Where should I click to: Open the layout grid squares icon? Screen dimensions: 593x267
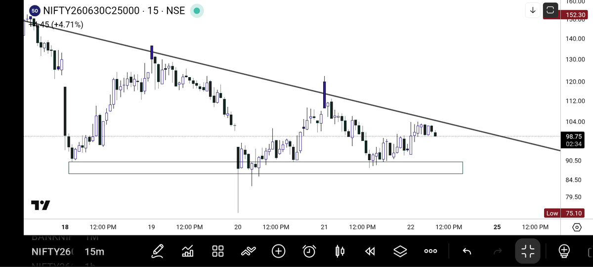218,251
